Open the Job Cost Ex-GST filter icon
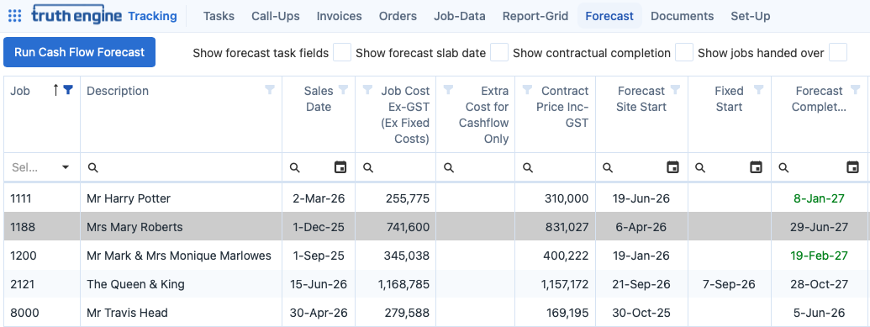The height and width of the screenshot is (327, 870). click(367, 89)
